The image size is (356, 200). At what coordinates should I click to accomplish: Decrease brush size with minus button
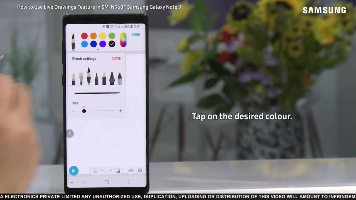pos(73,111)
